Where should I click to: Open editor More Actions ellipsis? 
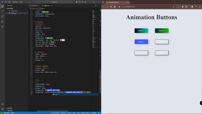[x=98, y=6]
